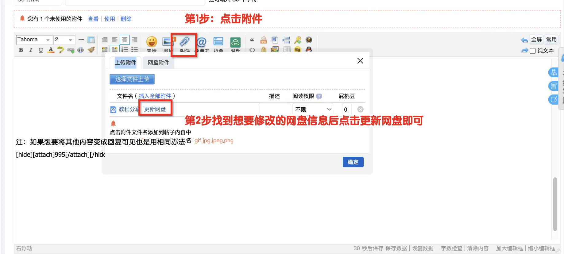Switch to the 网盘附件 tab
Image resolution: width=564 pixels, height=254 pixels.
point(159,63)
